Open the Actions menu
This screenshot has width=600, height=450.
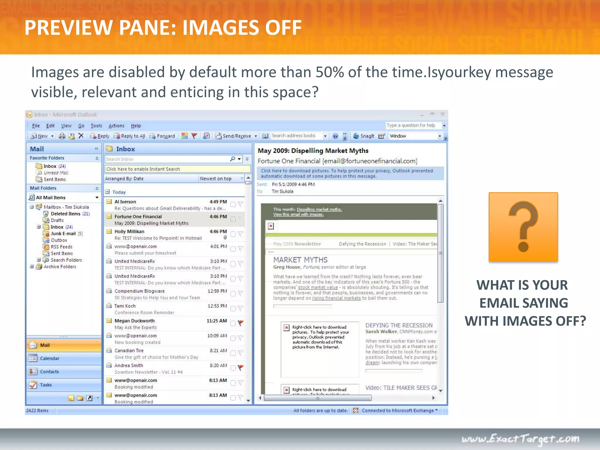click(x=117, y=126)
